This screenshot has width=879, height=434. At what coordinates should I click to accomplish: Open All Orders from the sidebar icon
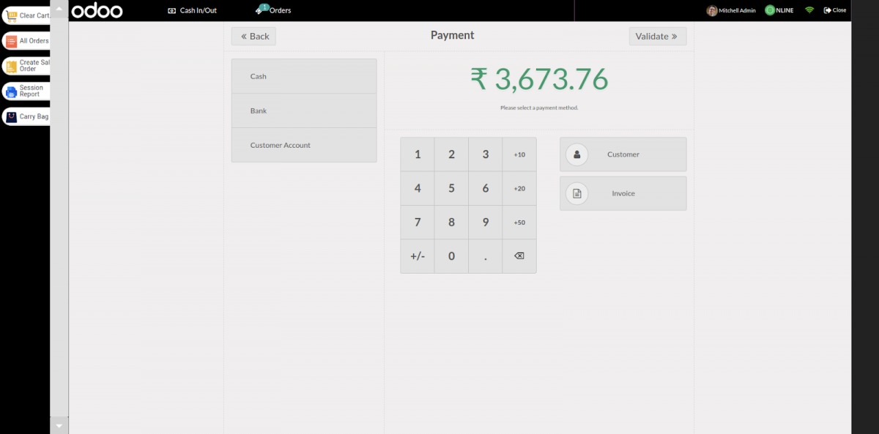click(11, 41)
